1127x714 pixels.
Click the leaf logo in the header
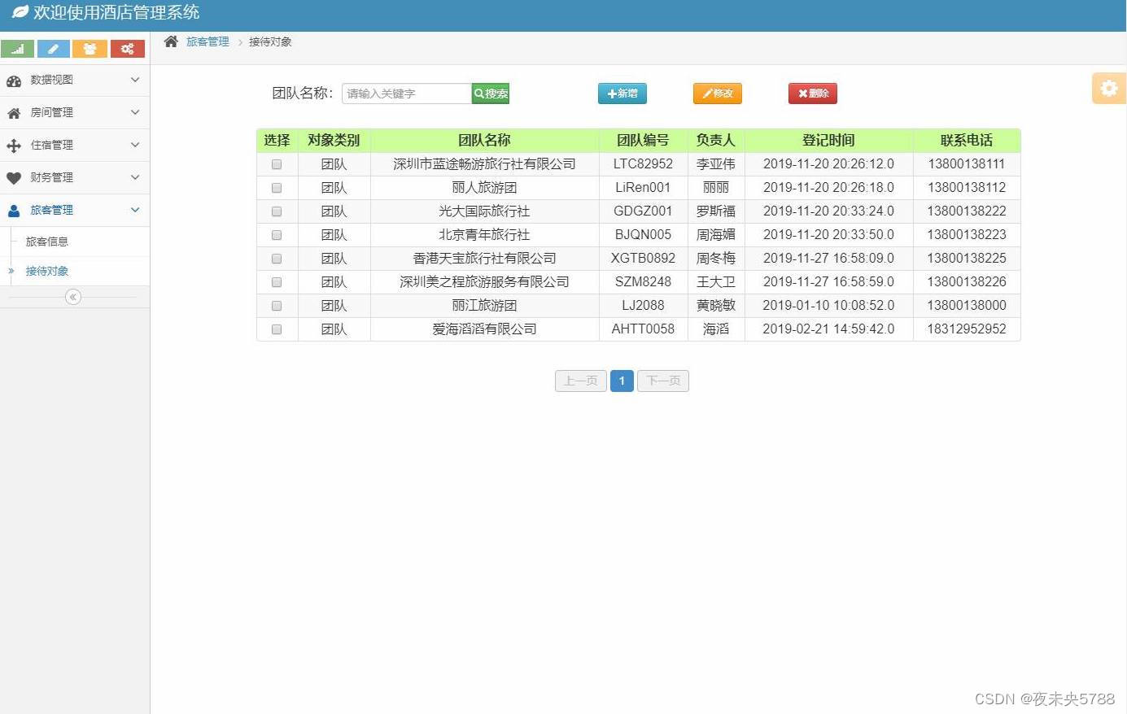pyautogui.click(x=20, y=12)
